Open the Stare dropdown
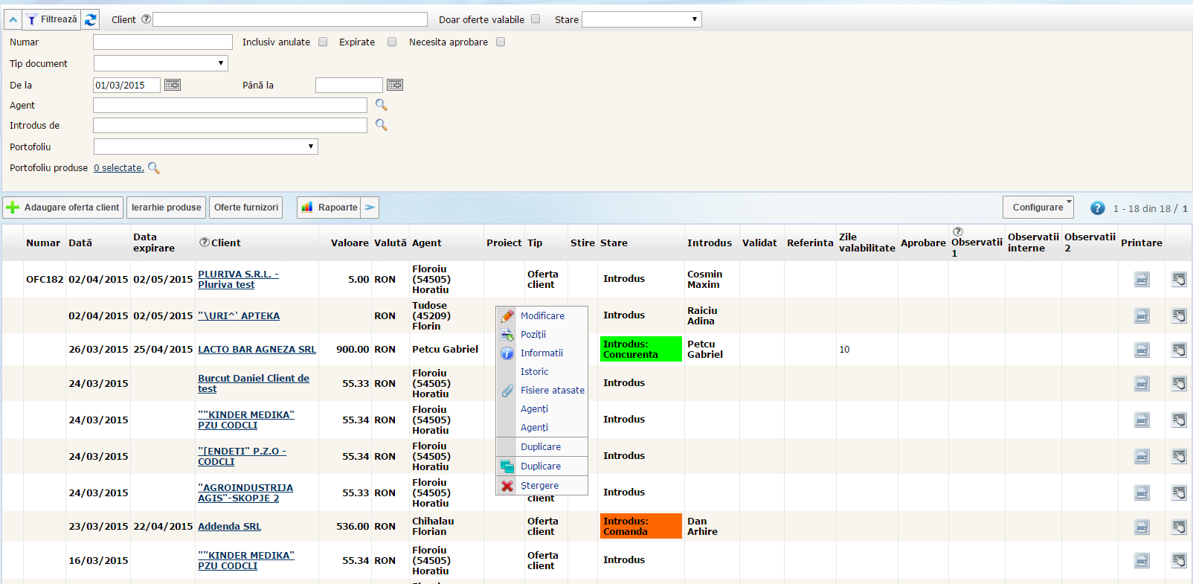 click(x=641, y=20)
